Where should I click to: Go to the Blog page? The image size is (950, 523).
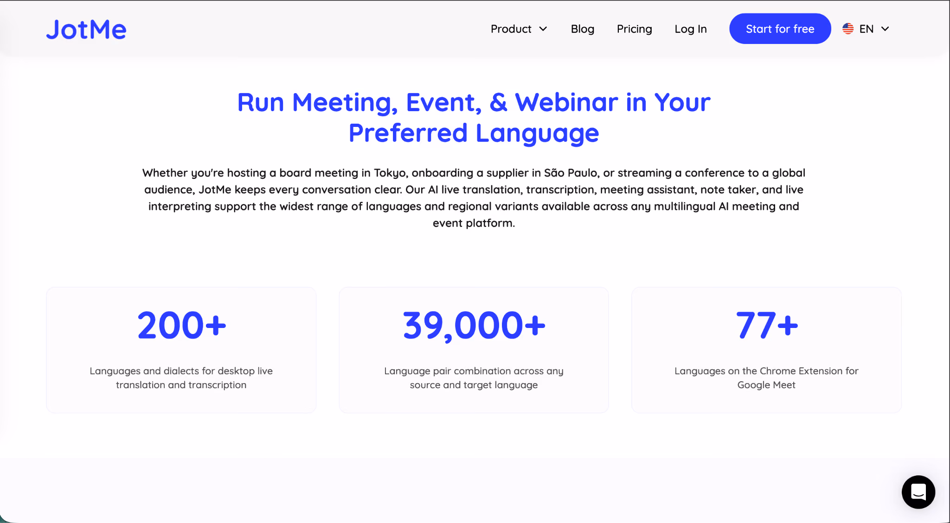(x=583, y=29)
